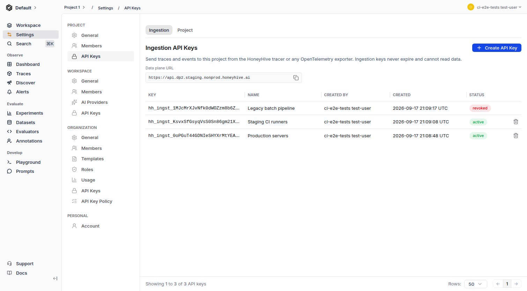Click the HoneyHive logo icon
The image size is (527, 291).
coord(9,8)
